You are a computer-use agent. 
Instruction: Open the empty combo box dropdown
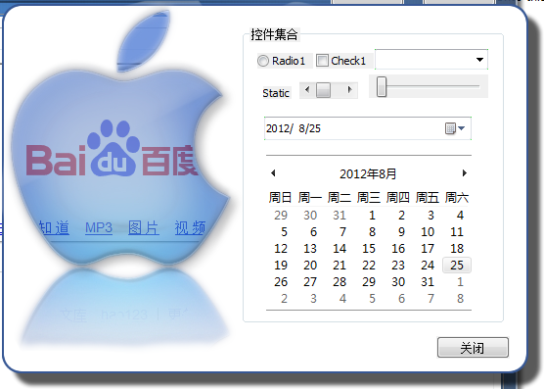click(479, 60)
